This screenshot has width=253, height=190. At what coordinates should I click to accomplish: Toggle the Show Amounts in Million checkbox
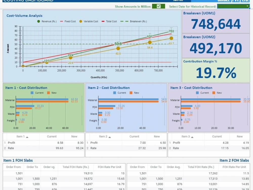click(x=158, y=6)
